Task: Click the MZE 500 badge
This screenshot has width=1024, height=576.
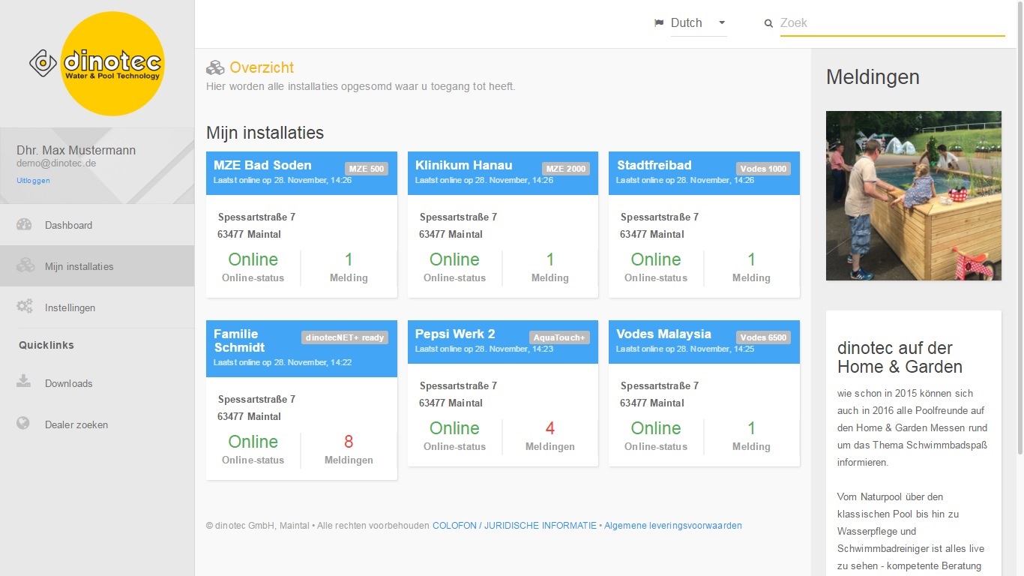Action: point(367,169)
